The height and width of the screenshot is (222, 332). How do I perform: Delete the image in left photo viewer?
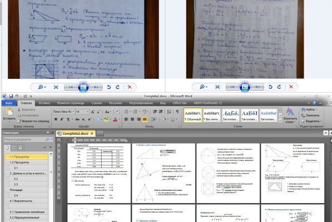point(129,87)
